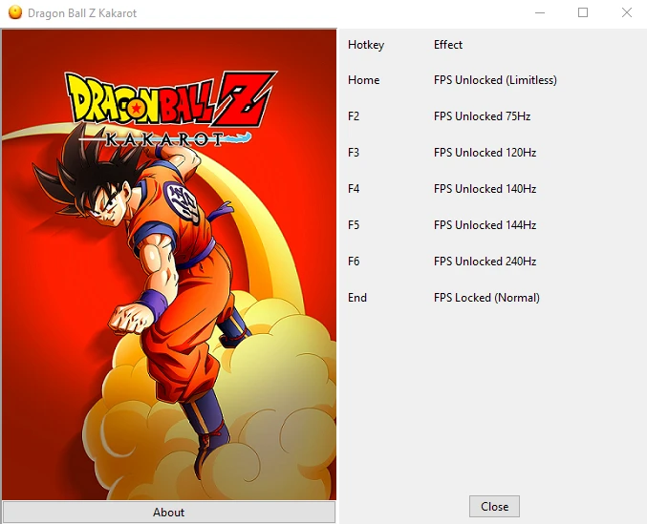The image size is (647, 524).
Task: Minimize the Dragon Ball Z Kakarot window
Action: pyautogui.click(x=540, y=12)
